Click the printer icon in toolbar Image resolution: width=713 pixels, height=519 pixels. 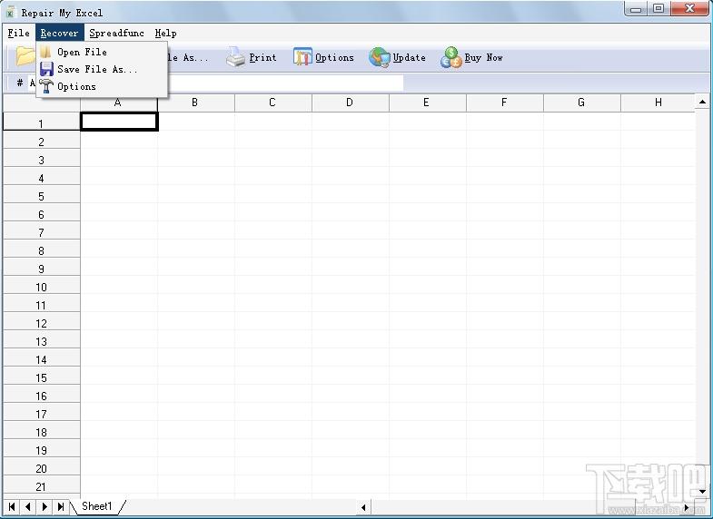(x=235, y=58)
